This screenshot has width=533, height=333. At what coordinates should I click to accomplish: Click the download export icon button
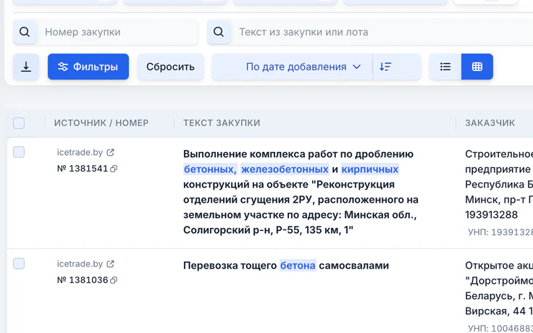[26, 67]
